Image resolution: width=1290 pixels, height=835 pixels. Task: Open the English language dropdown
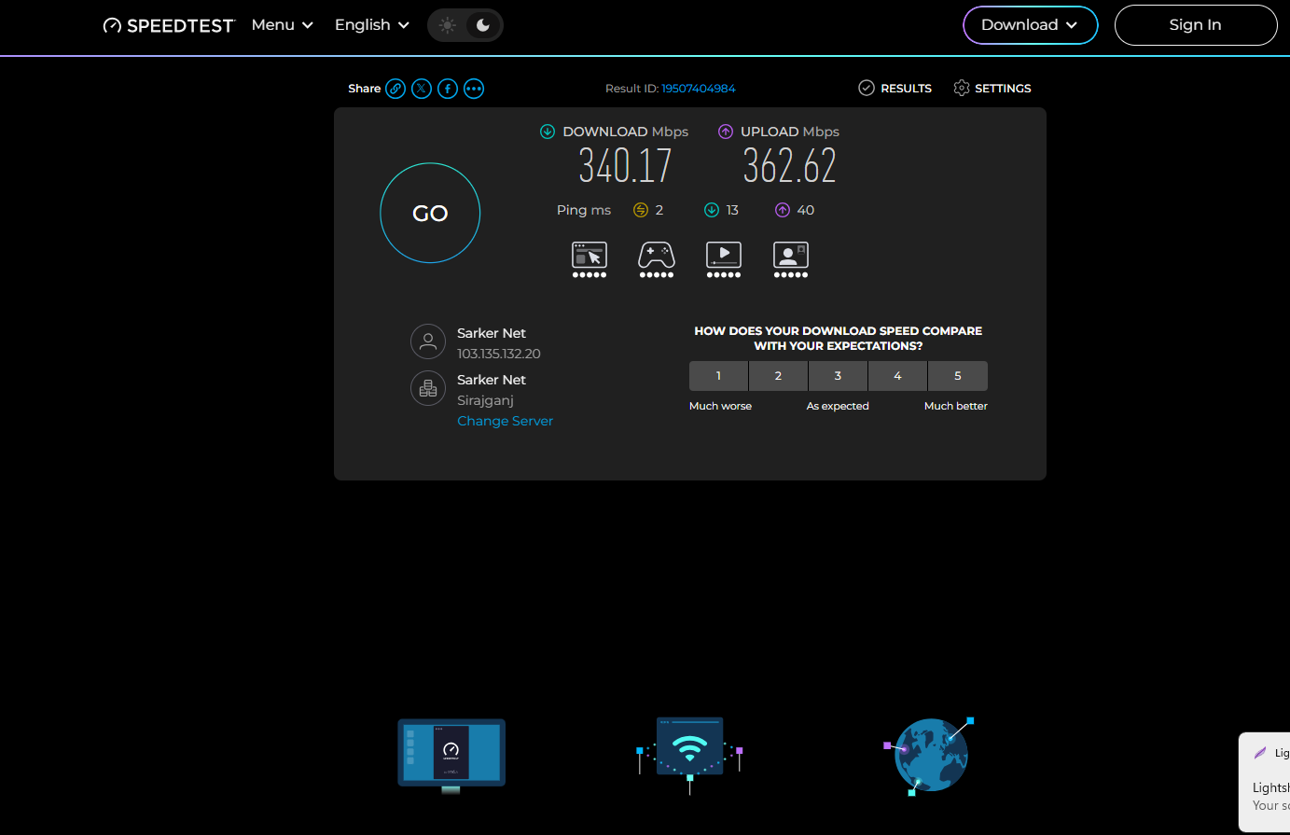[372, 25]
